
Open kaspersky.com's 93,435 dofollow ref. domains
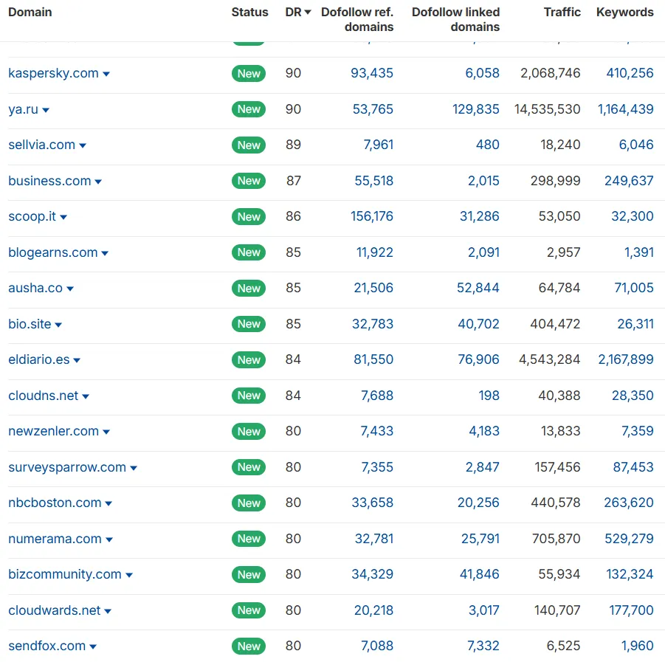372,73
